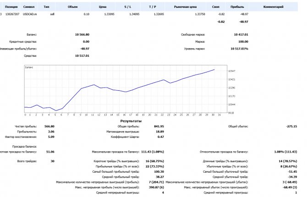The height and width of the screenshot is (197, 307).
Task: Click the T / P column header
Action: pyautogui.click(x=153, y=7)
